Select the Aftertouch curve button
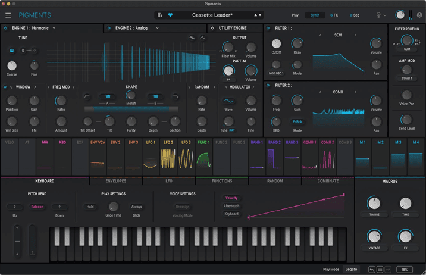Viewport: 426px width, 275px height. [231, 206]
